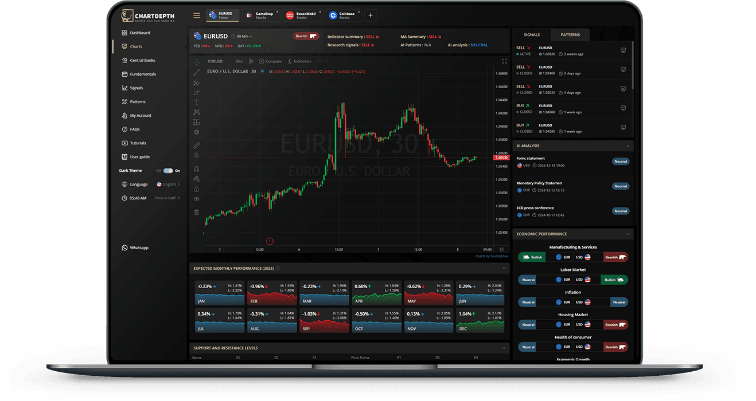Open the Time in GMT selector
Viewport: 756px width, 401px height.
pos(167,198)
